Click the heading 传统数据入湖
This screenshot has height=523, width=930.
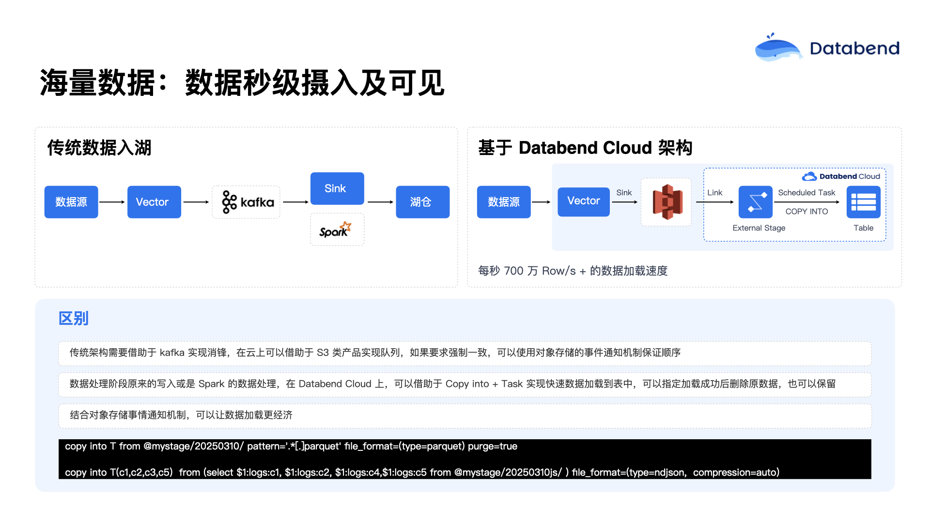point(99,148)
